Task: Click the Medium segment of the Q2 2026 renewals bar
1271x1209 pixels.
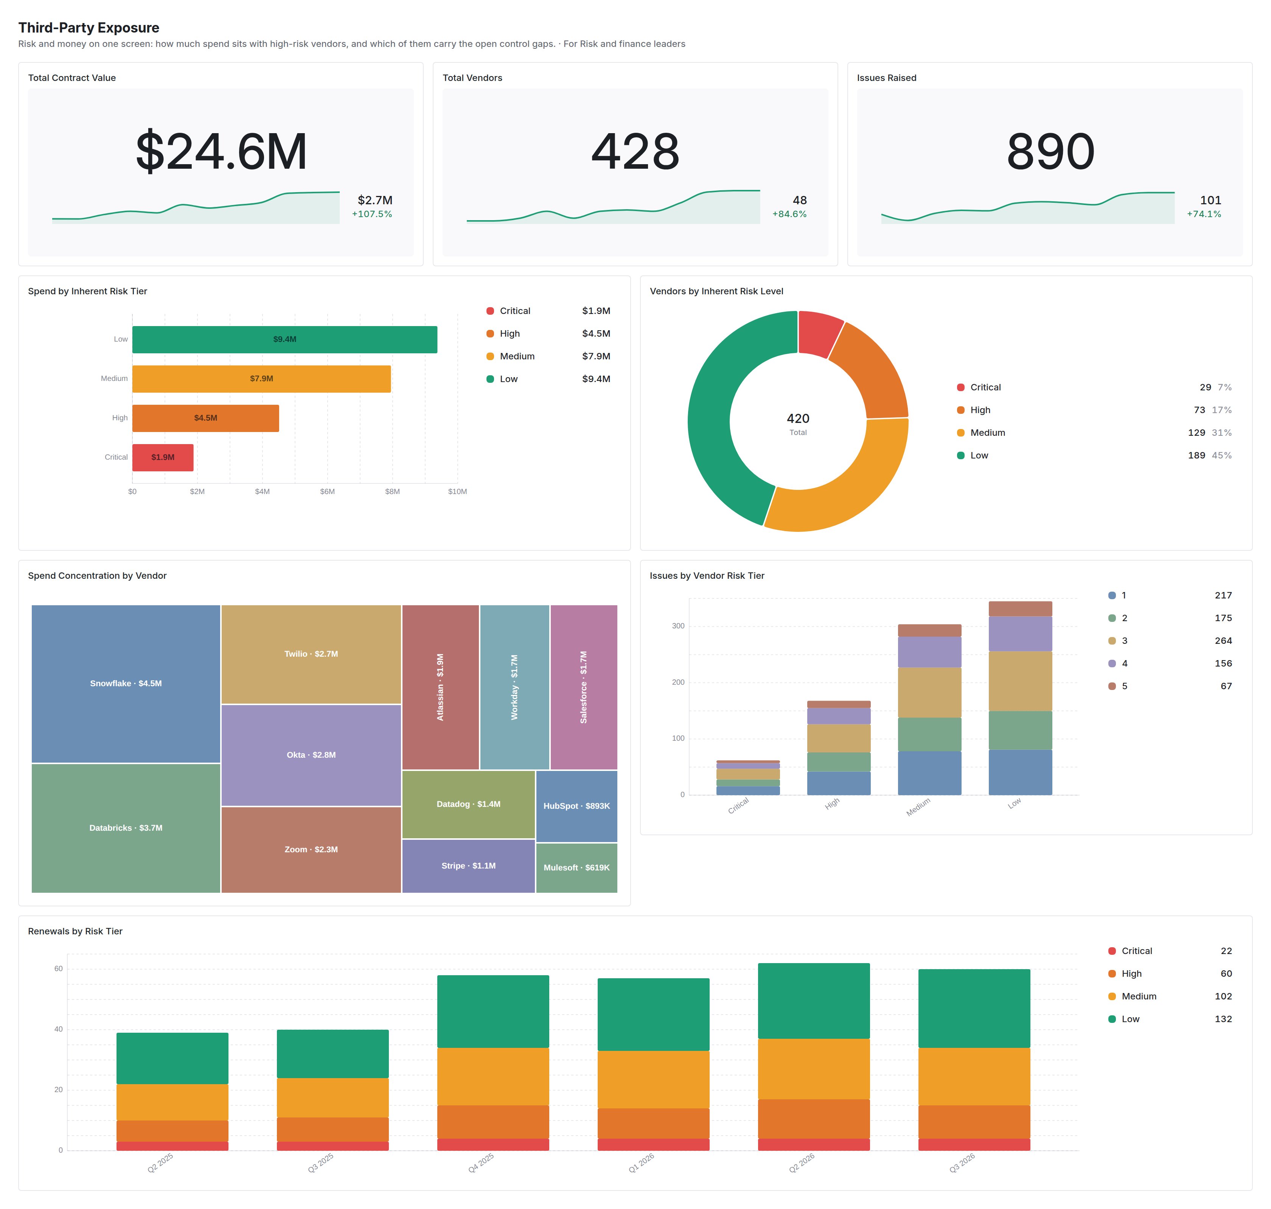Action: click(813, 1069)
